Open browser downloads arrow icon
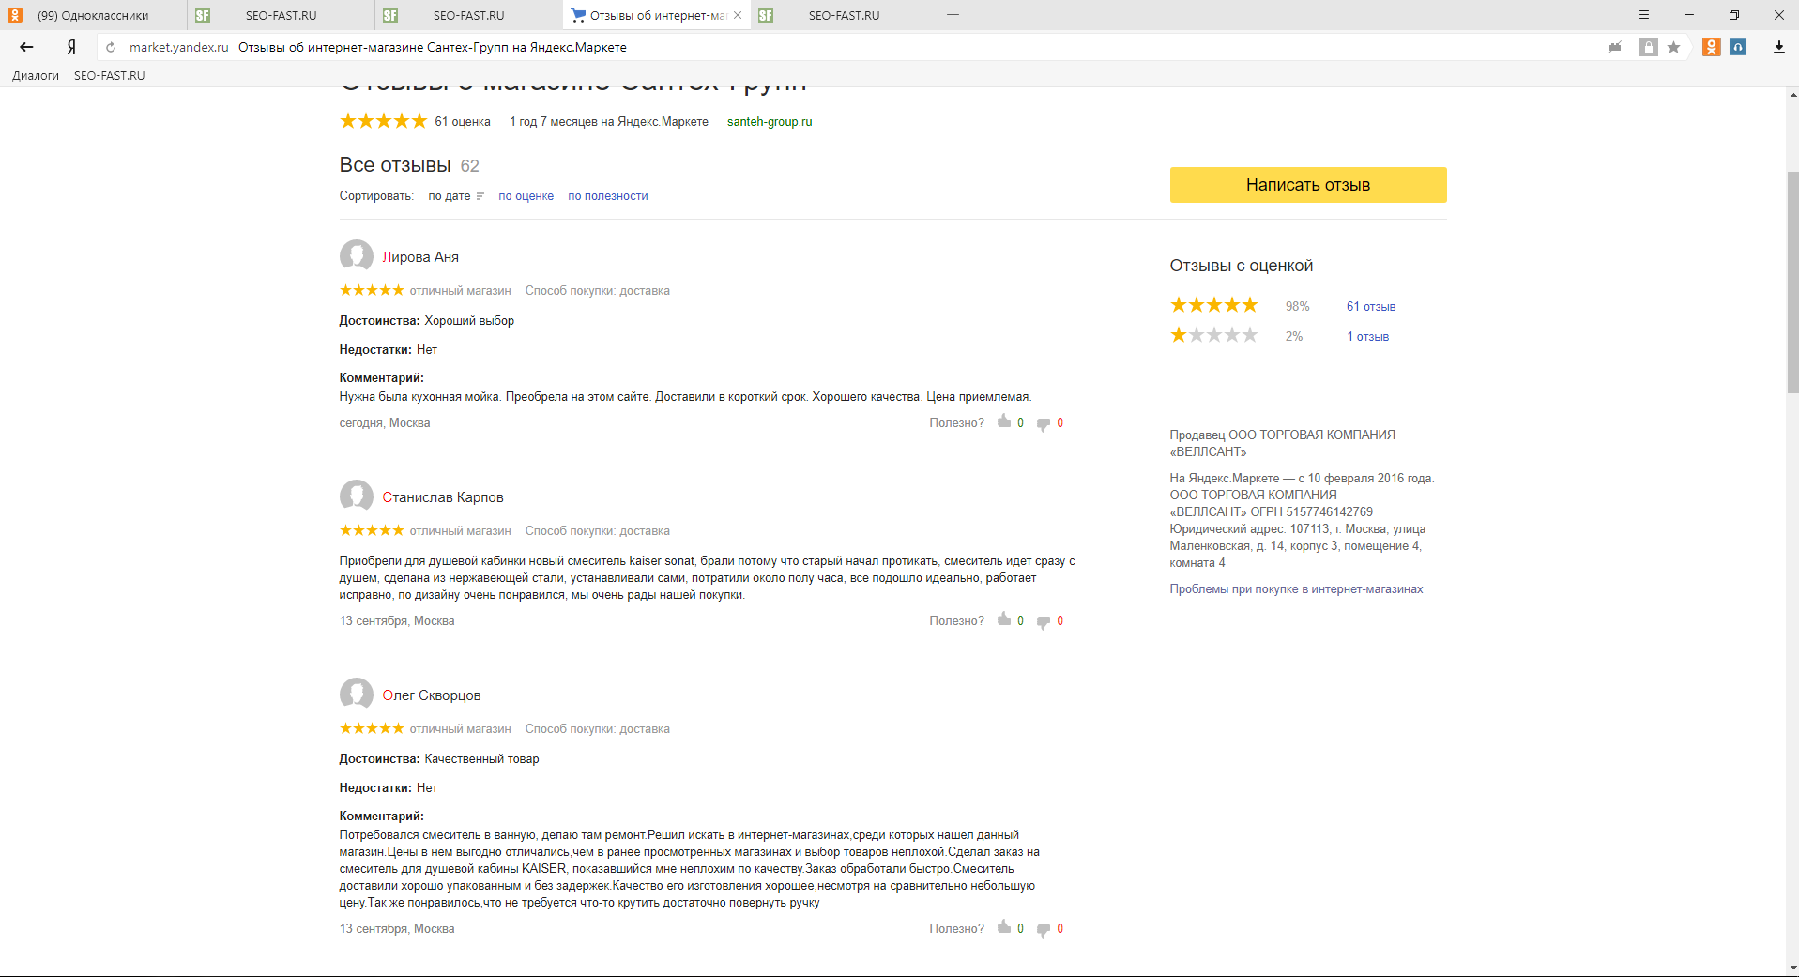 (x=1778, y=47)
